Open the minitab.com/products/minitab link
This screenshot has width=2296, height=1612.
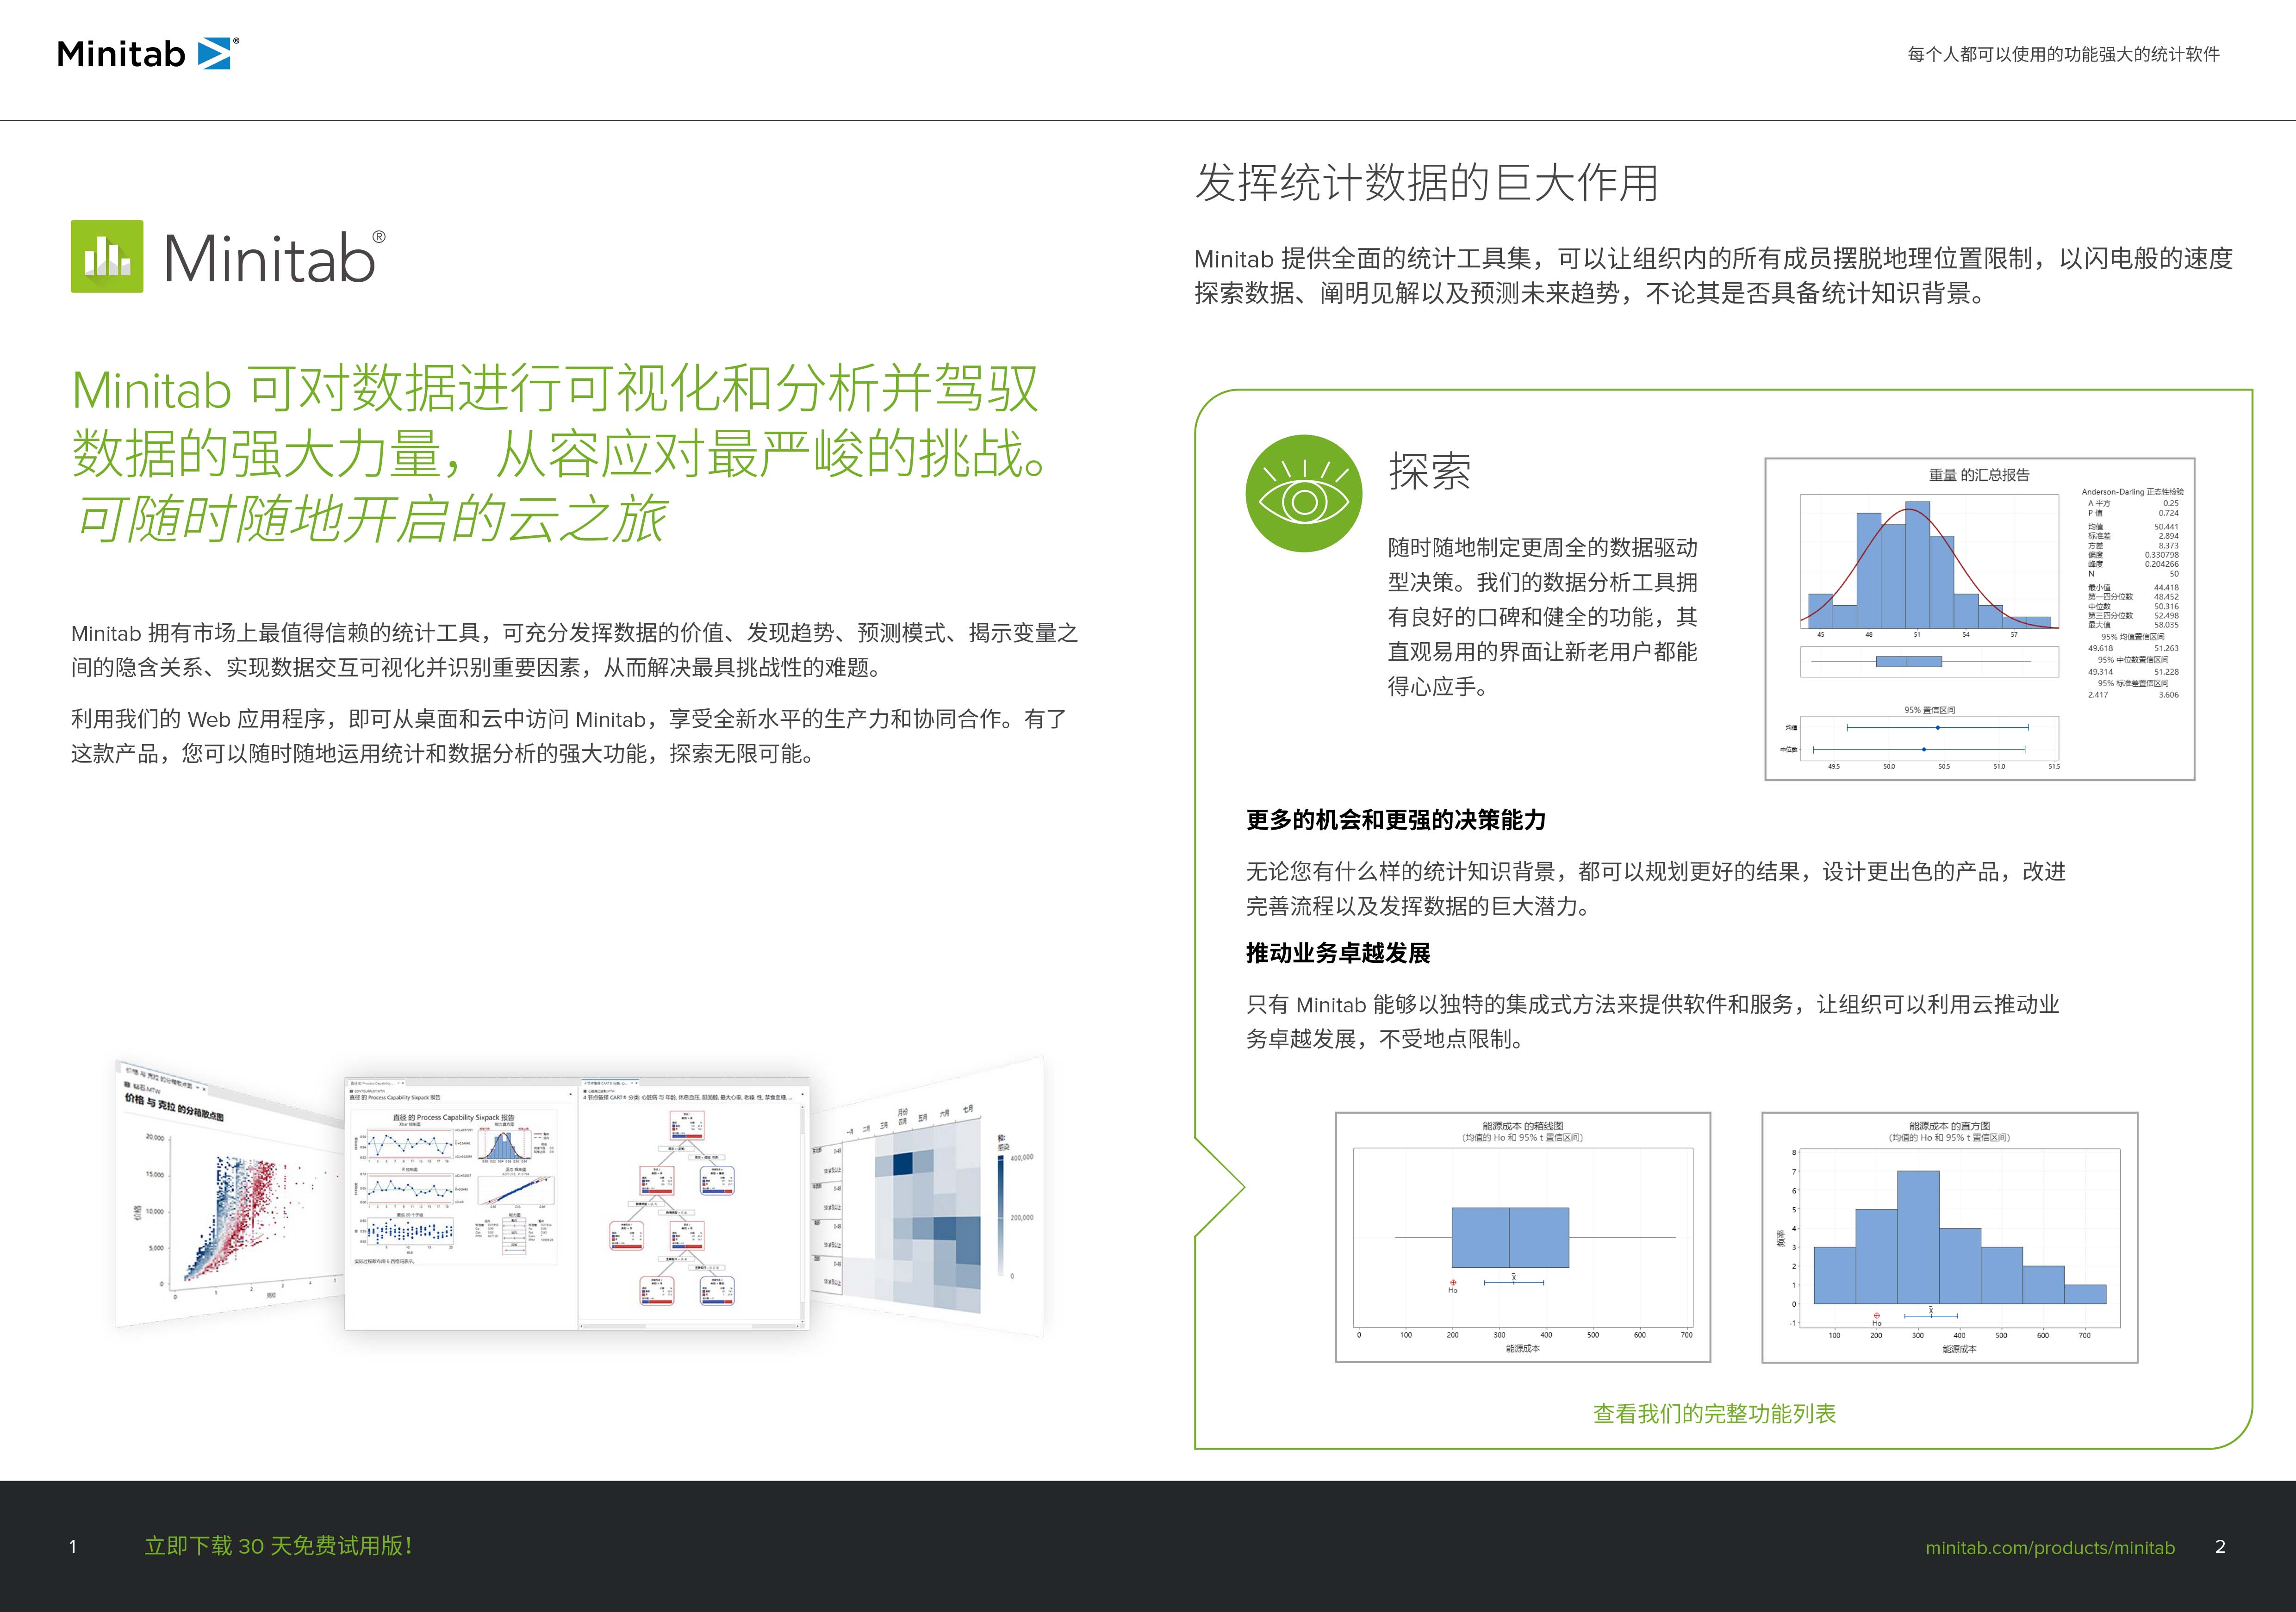pyautogui.click(x=2050, y=1547)
